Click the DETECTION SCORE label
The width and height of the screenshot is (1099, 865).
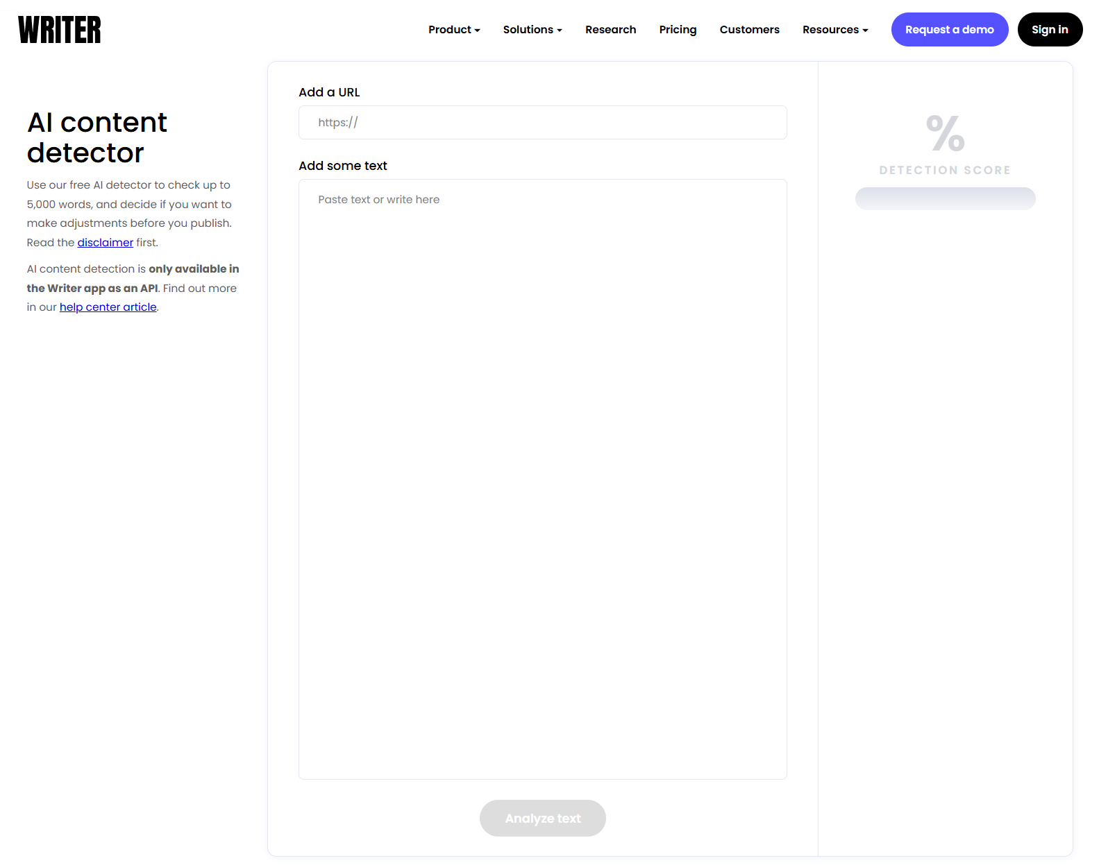tap(945, 170)
